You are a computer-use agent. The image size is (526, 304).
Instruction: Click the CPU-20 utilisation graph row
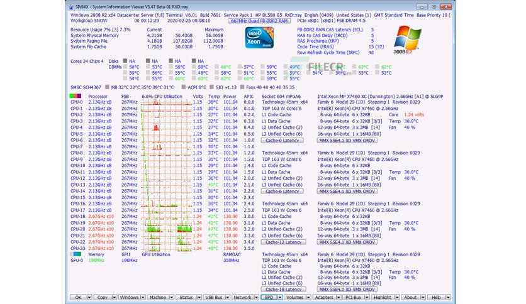point(167,229)
